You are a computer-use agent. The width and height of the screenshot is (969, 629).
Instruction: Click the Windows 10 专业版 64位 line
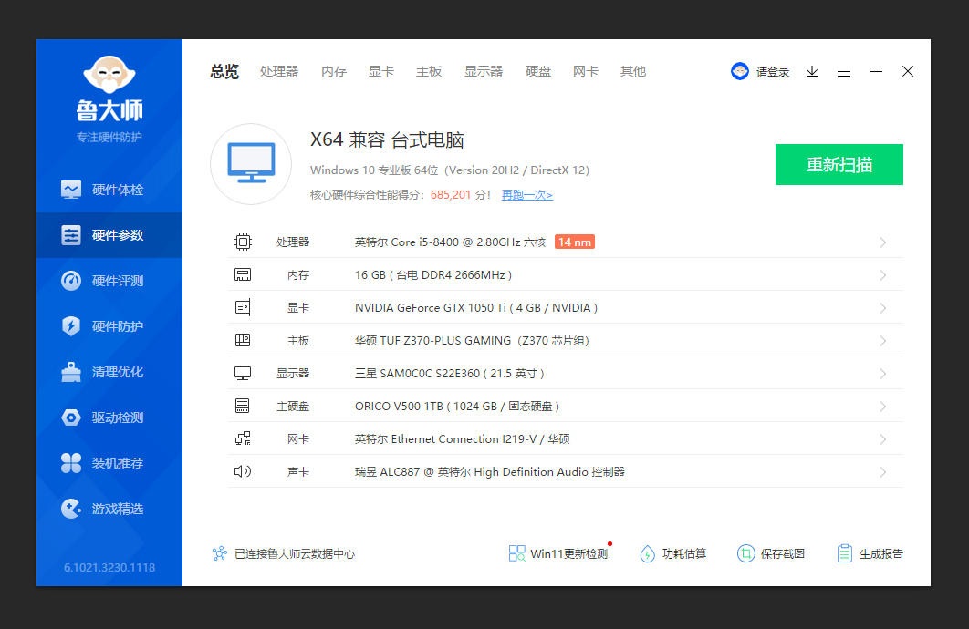click(450, 170)
